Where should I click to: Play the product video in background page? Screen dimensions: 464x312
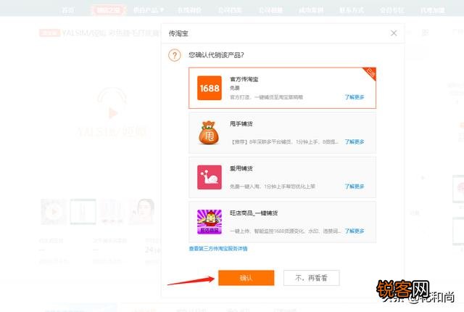[x=112, y=112]
